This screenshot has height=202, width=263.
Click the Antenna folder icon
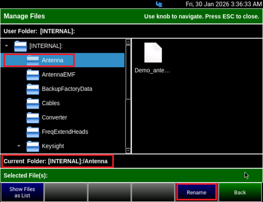pyautogui.click(x=33, y=60)
